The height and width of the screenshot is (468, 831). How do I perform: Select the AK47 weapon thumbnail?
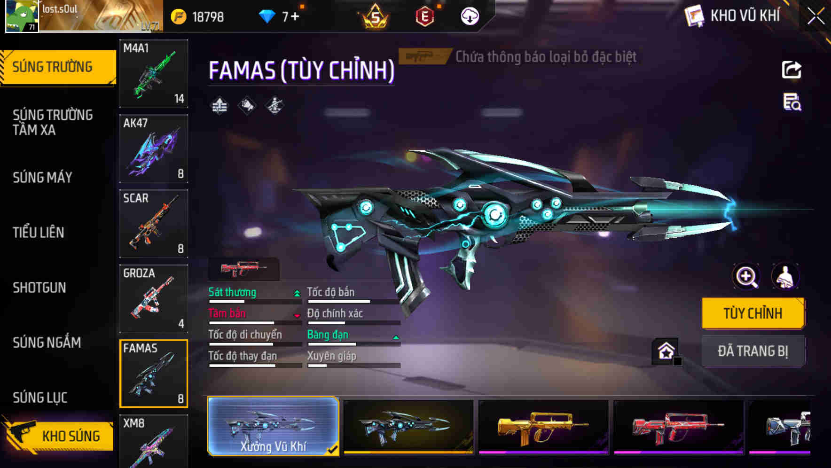click(154, 148)
